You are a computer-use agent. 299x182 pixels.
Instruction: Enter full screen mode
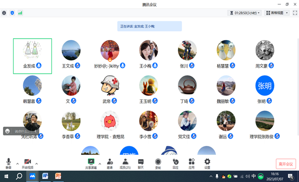click(295, 13)
